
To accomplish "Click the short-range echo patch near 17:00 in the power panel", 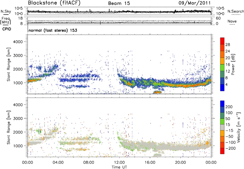I will click(157, 92).
